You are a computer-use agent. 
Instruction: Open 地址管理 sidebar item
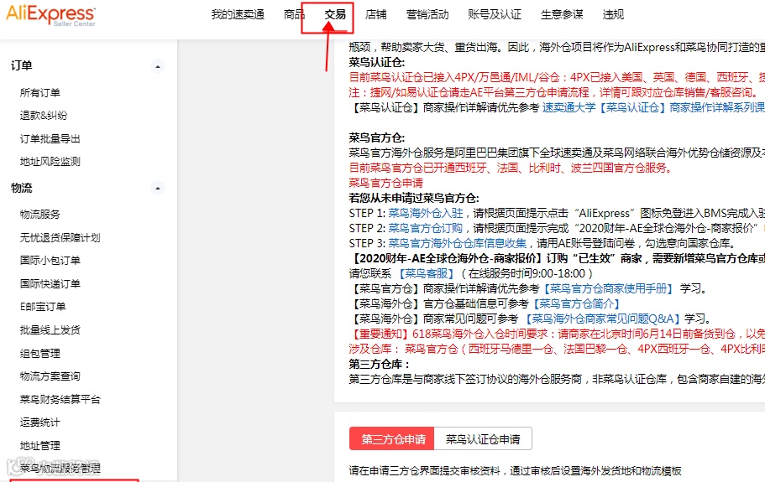click(x=40, y=445)
